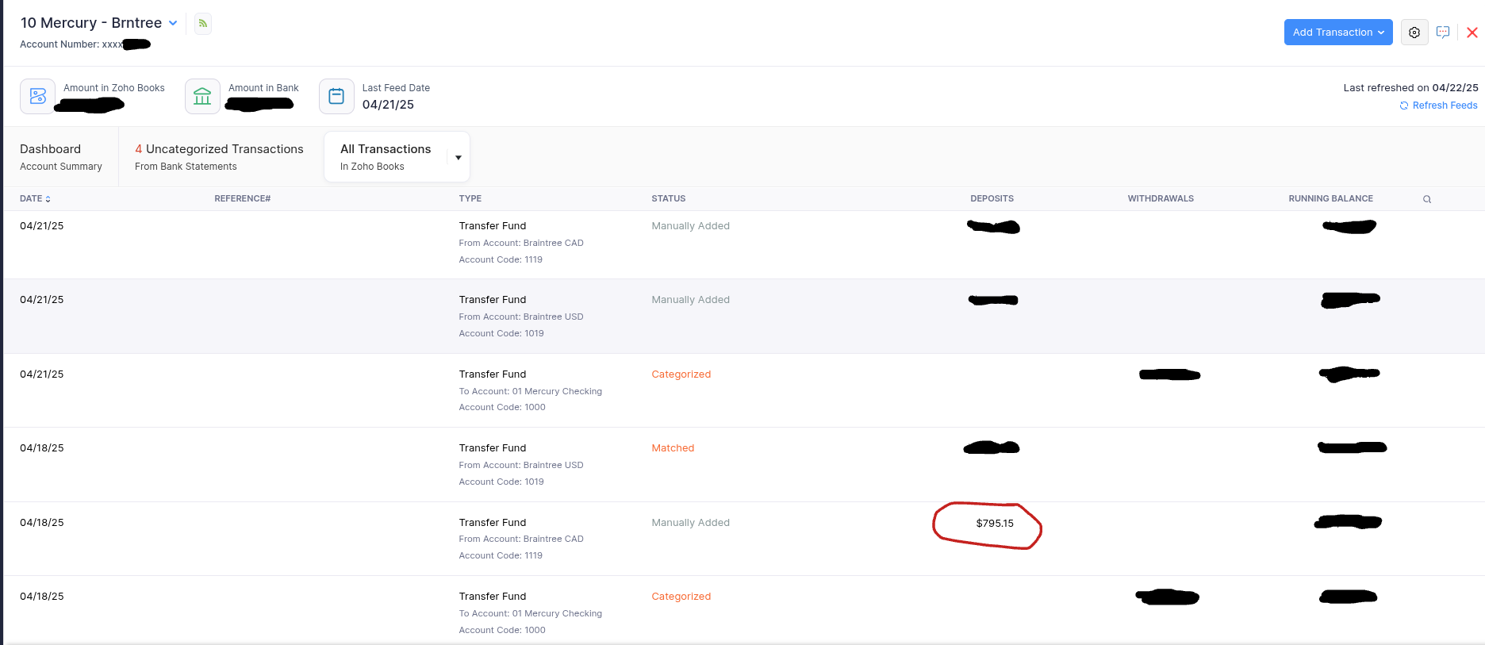This screenshot has height=645, width=1485.
Task: Open the Dashboard Account Summary tab
Action: pyautogui.click(x=61, y=157)
